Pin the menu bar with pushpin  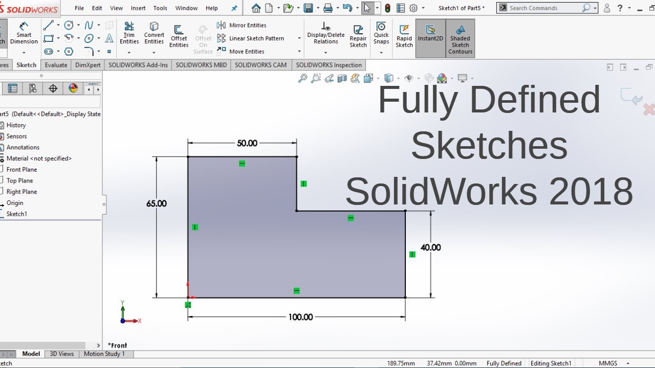pos(234,8)
